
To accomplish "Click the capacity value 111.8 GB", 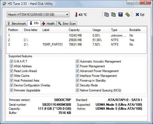I will click(x=55, y=109).
